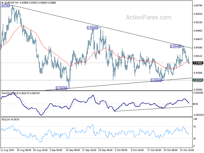Click the 10 Sep 08:00 date label
The image size is (204, 153).
[73, 150]
